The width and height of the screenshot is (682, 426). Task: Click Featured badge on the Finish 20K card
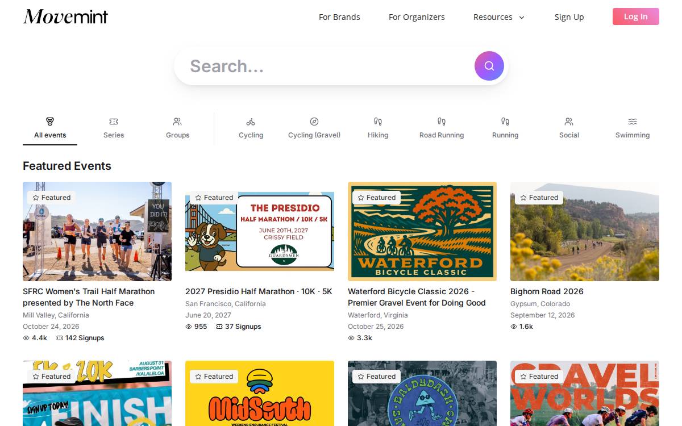[51, 377]
